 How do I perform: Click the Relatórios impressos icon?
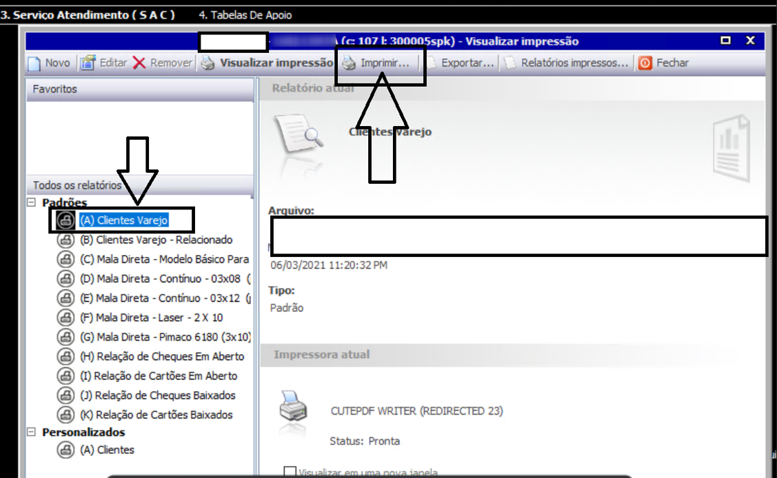pos(510,63)
